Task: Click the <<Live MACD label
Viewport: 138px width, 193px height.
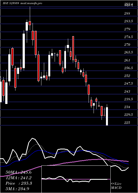Action: coord(116,186)
